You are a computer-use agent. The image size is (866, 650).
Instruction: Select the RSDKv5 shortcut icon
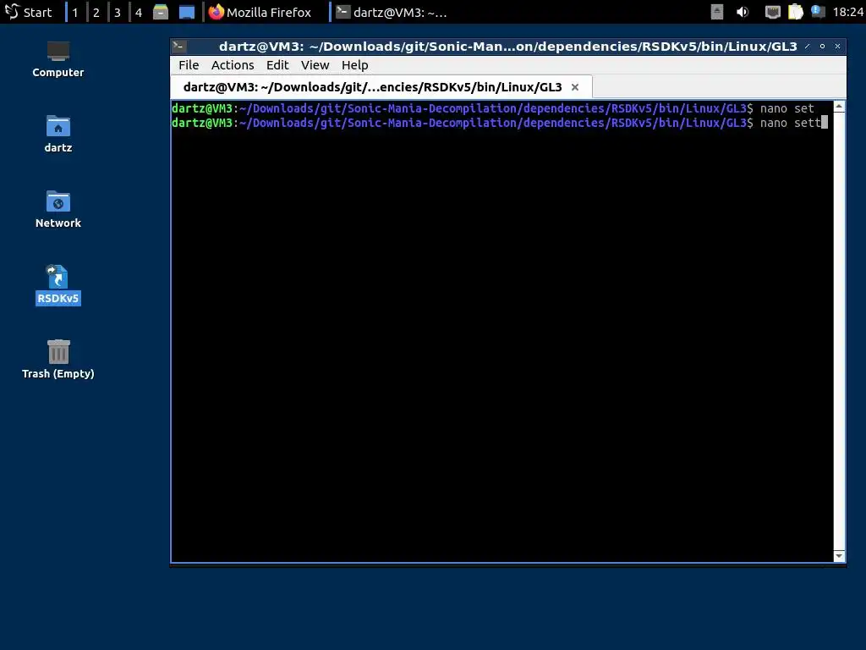58,285
